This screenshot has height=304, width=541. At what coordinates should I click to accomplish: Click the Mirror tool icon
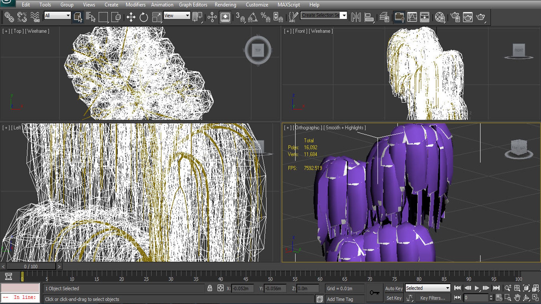click(356, 17)
